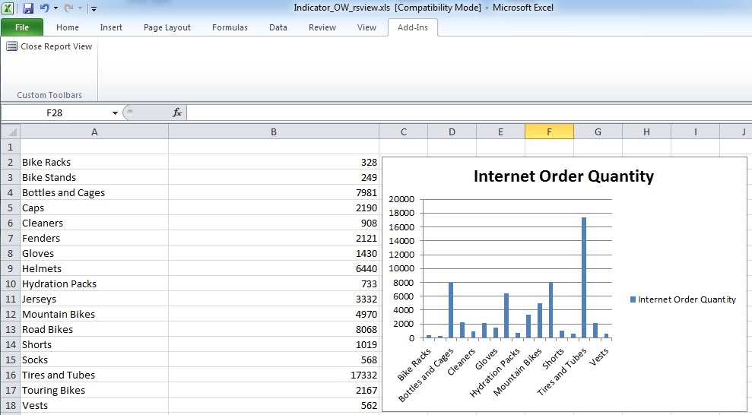Viewport: 752px width, 415px height.
Task: Click the Save icon in quick access toolbar
Action: (28, 8)
